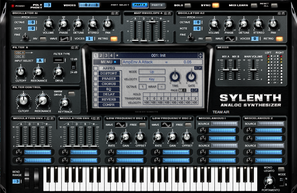Click the Filter A Drive knob

(x=59, y=72)
